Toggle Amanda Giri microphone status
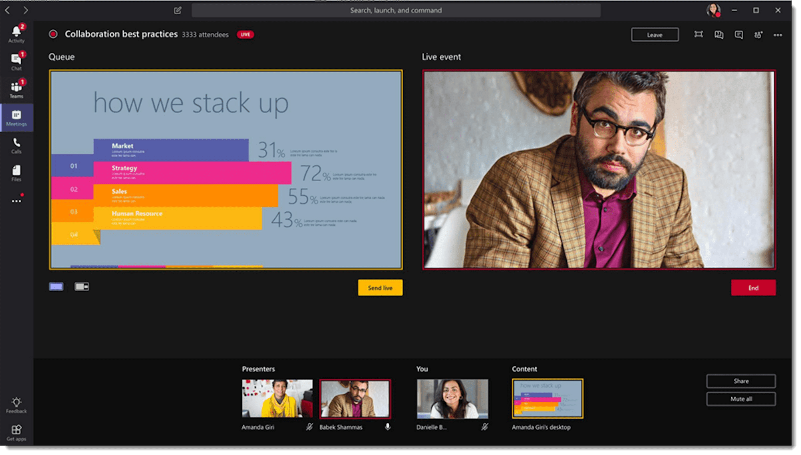Image resolution: width=801 pixels, height=455 pixels. 310,426
